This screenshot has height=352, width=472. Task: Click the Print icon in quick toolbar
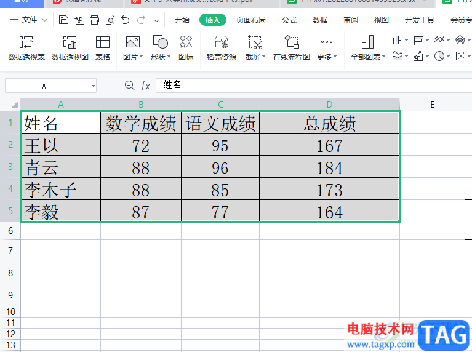[95, 20]
